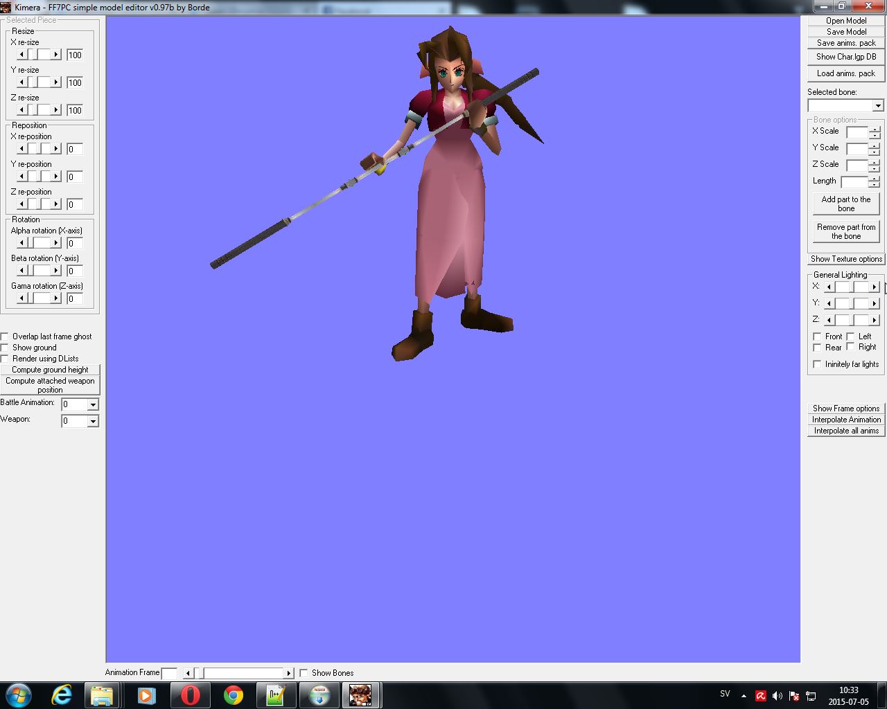Open Windows Media Player taskbar icon
Viewport: 887px width, 709px height.
click(x=146, y=695)
